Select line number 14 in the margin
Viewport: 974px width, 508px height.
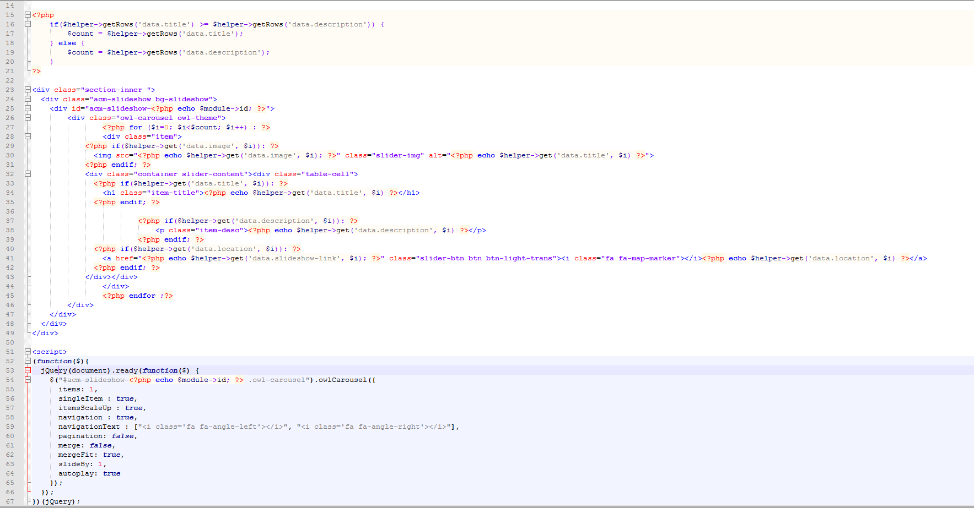pyautogui.click(x=10, y=6)
